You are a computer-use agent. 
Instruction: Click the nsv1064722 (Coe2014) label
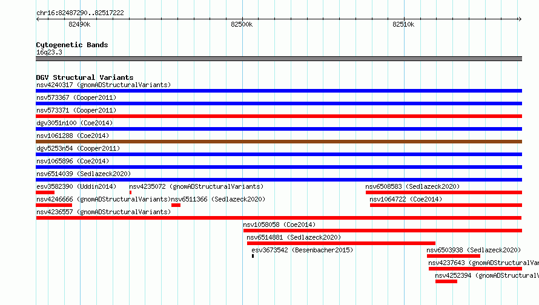pyautogui.click(x=406, y=199)
